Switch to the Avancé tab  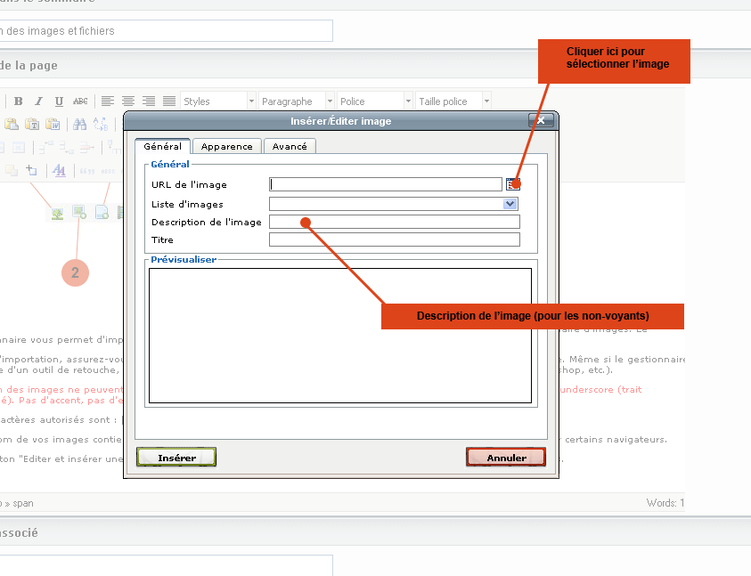pyautogui.click(x=290, y=146)
